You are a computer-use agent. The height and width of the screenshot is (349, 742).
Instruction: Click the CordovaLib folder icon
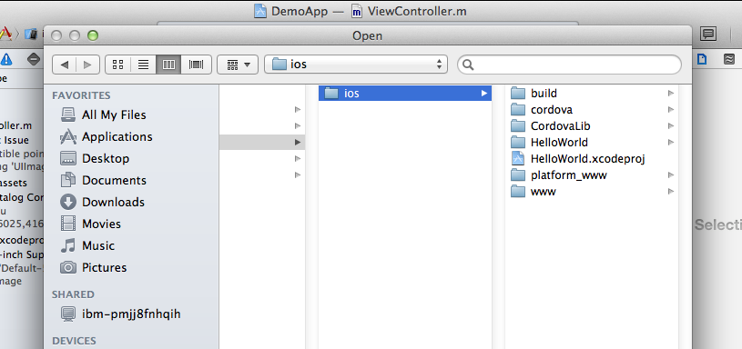(x=518, y=126)
